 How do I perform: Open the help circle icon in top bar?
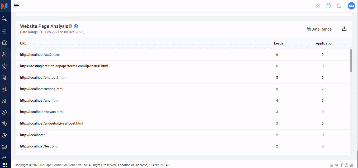click(328, 6)
